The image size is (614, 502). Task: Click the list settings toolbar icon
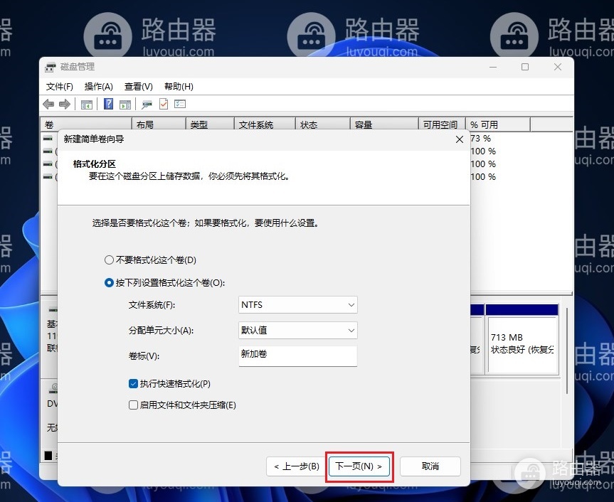click(180, 104)
